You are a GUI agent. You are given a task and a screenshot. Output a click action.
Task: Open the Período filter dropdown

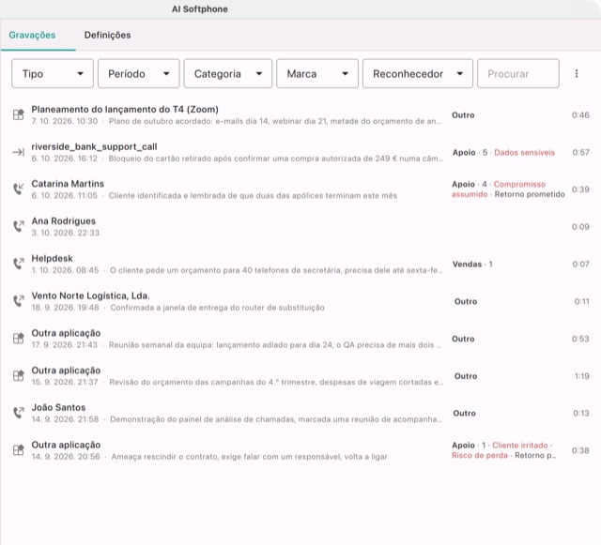click(138, 73)
